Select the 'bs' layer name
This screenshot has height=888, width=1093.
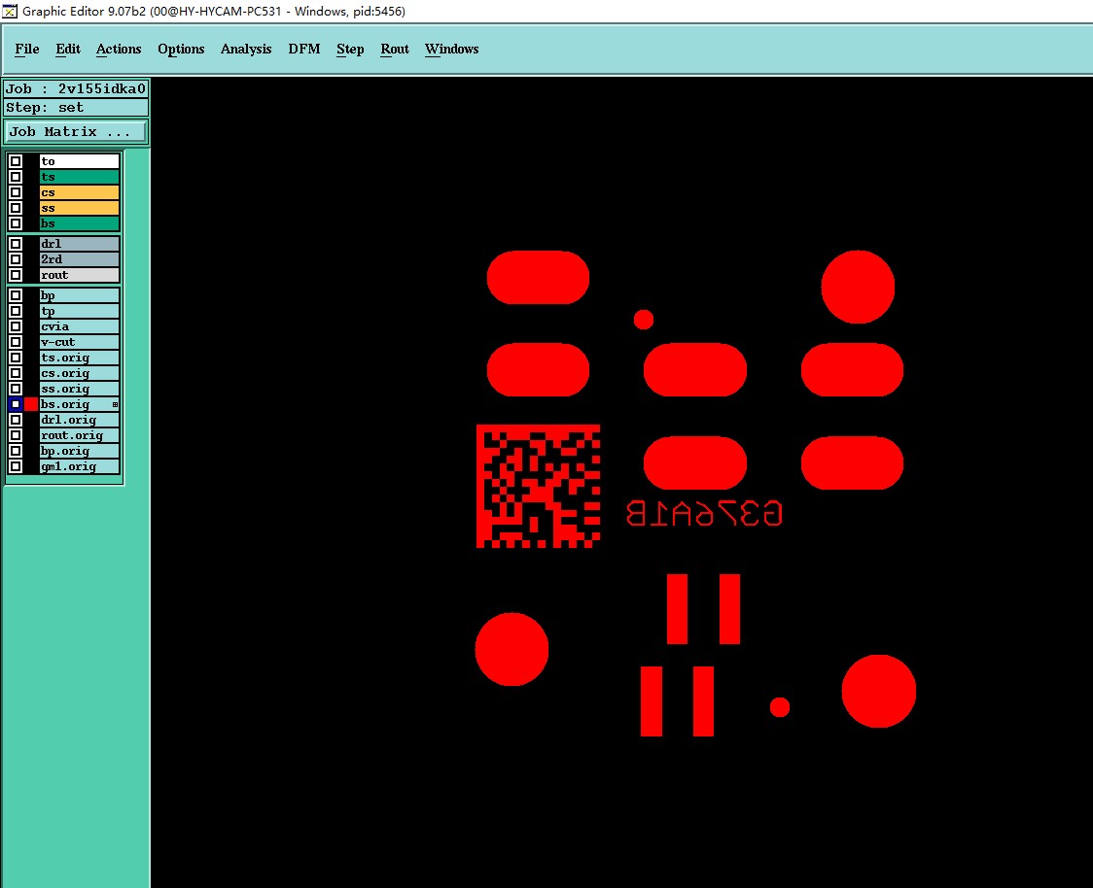click(x=79, y=223)
